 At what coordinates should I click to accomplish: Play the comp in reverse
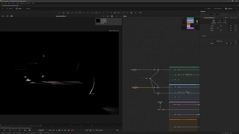[x=56, y=130]
